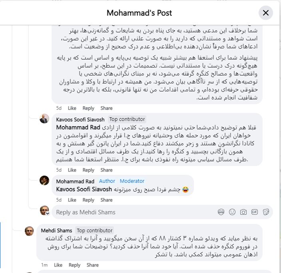Close the Mohammad's Post dialog
The width and height of the screenshot is (281, 273).
(265, 13)
